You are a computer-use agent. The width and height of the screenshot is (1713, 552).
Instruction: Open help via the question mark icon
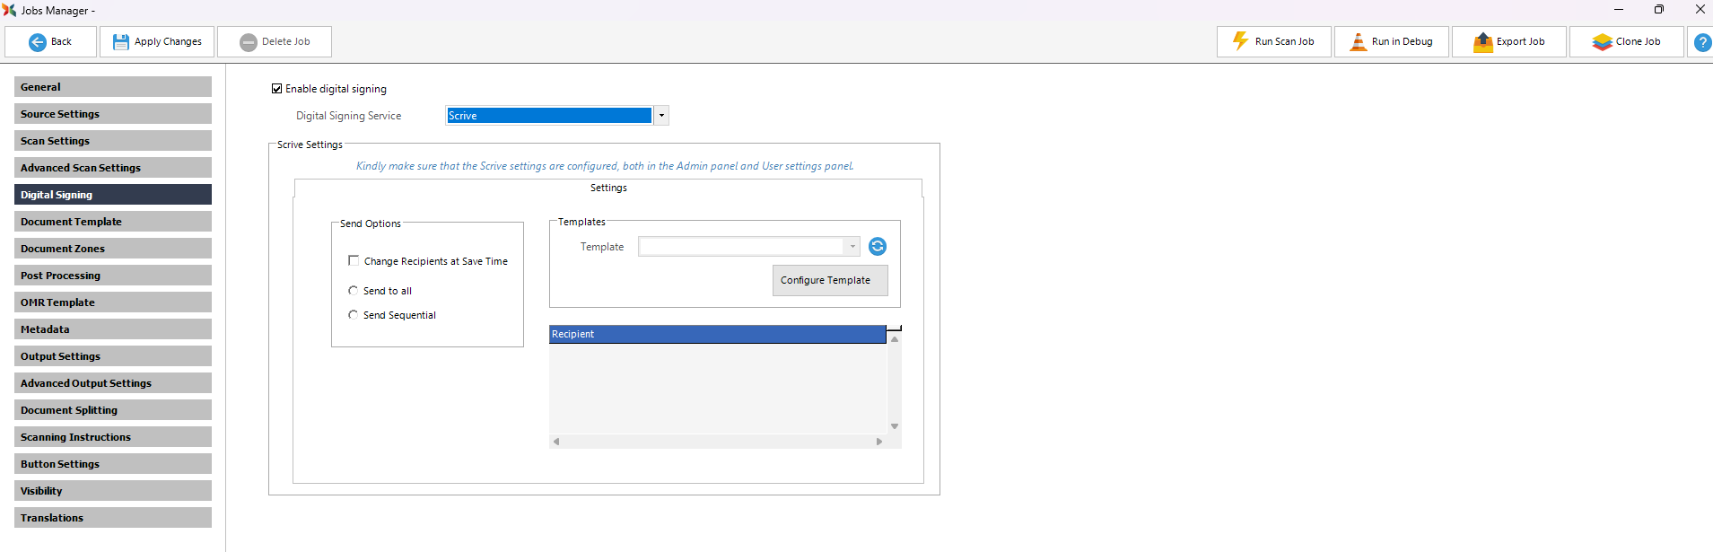[1702, 42]
